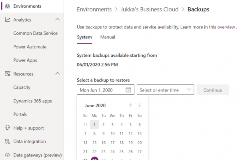
Task: Switch to the Manual backups tab
Action: (108, 37)
